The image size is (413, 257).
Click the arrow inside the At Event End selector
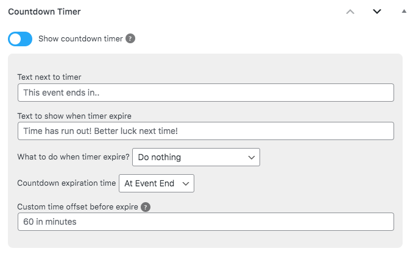point(186,183)
